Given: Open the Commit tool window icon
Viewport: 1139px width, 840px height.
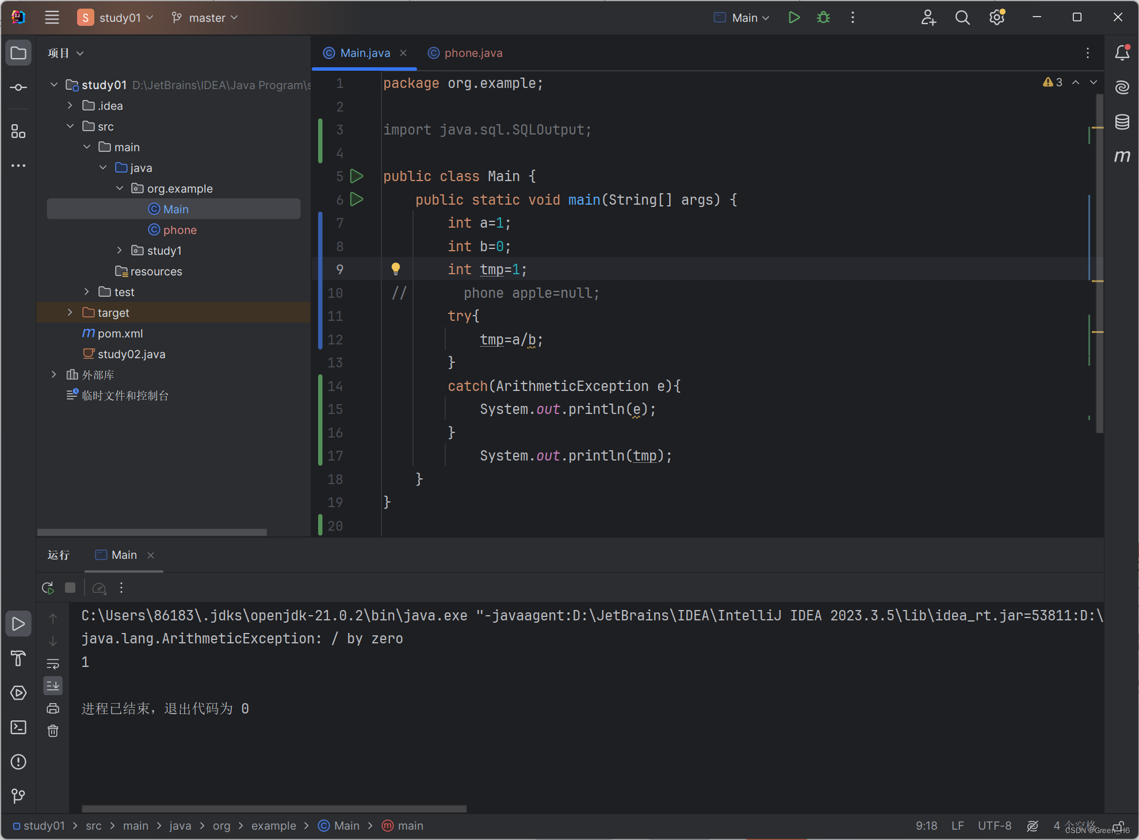Looking at the screenshot, I should click(18, 87).
